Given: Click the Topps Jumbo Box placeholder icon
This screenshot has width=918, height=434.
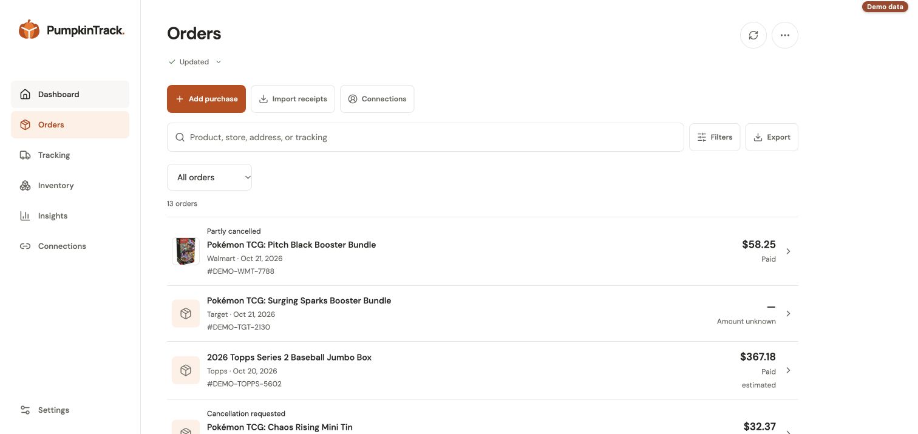Looking at the screenshot, I should [186, 370].
